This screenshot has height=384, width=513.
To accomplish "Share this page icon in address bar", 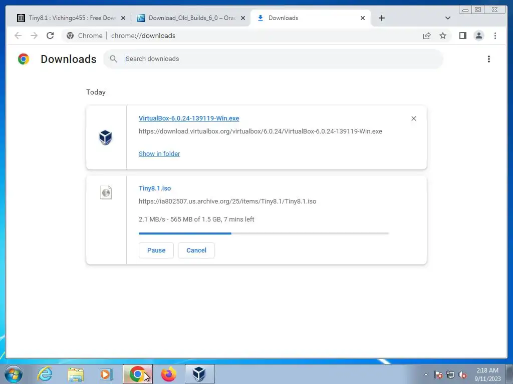I will 427,35.
